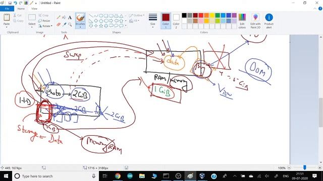This screenshot has height=181, width=323.
Task: Select the Text tool
Action: click(70, 18)
